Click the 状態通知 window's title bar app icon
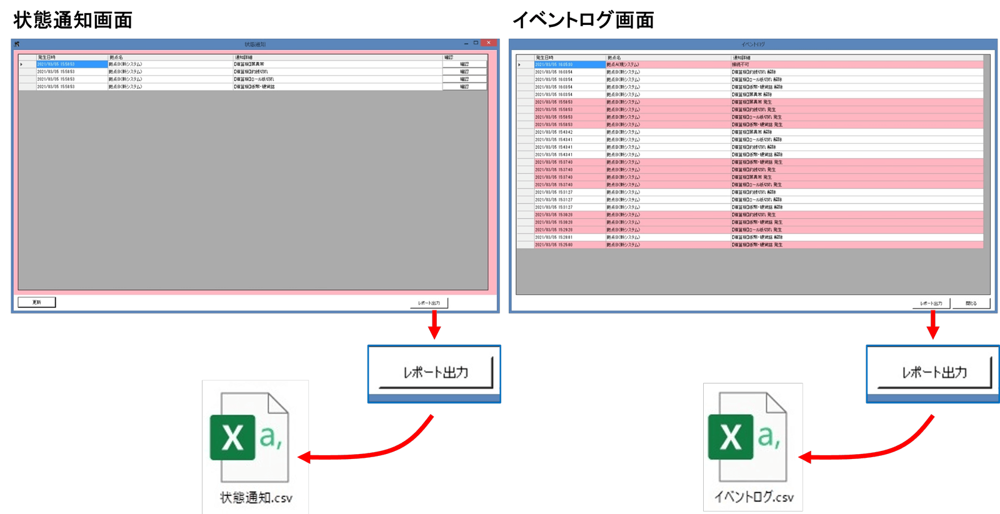Image resolution: width=1000 pixels, height=514 pixels. [x=17, y=44]
